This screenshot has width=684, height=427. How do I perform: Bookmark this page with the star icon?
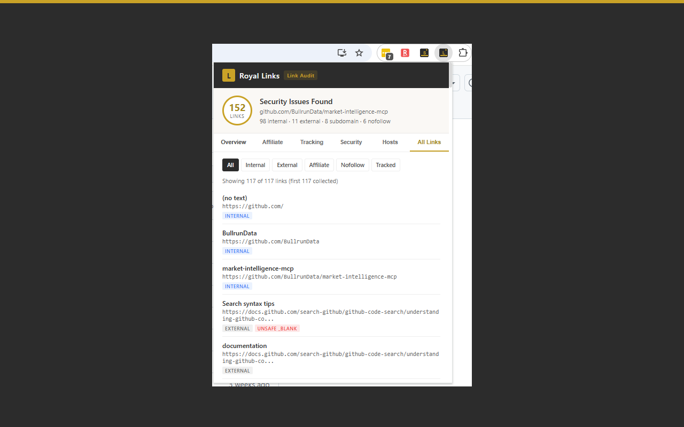(359, 53)
